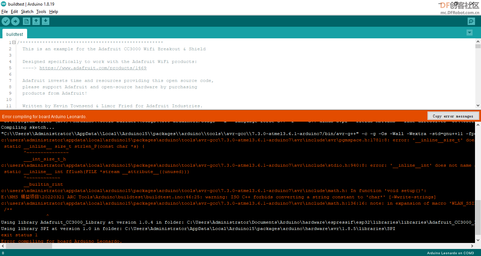Click Copy error messages button
Image resolution: width=481 pixels, height=256 pixels.
click(x=453, y=116)
